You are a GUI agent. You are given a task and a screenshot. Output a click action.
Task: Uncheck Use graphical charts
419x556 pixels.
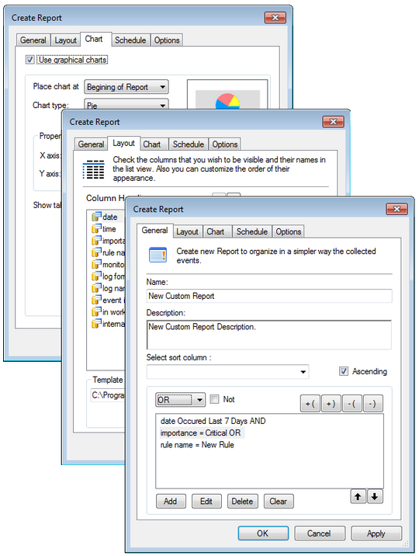coord(30,60)
